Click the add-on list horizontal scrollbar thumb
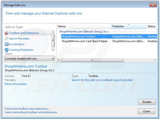Viewport: 160px width, 120px height. [x=92, y=60]
